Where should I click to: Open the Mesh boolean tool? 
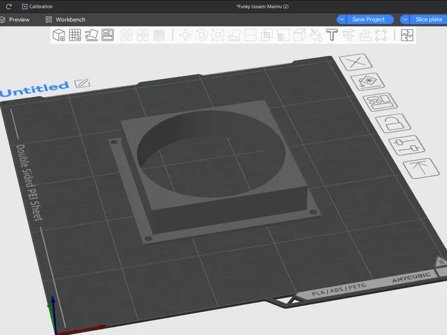[x=267, y=35]
